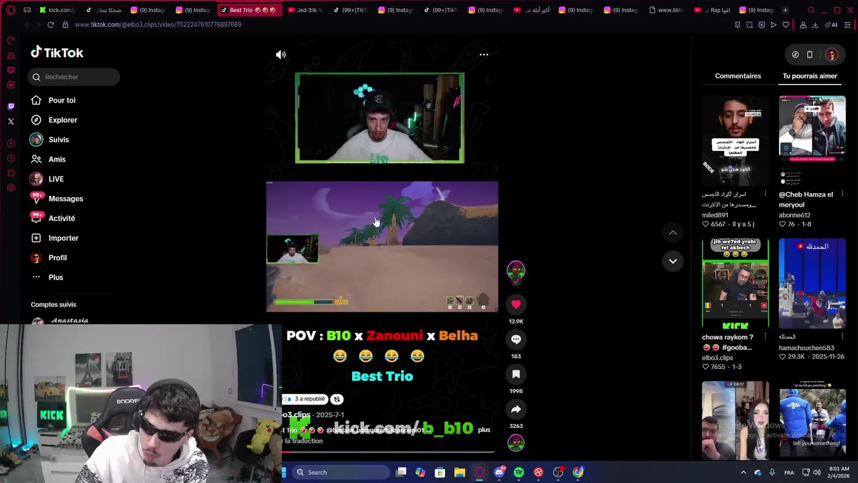
Task: Open Activité in TikTok sidebar
Action: [53, 219]
